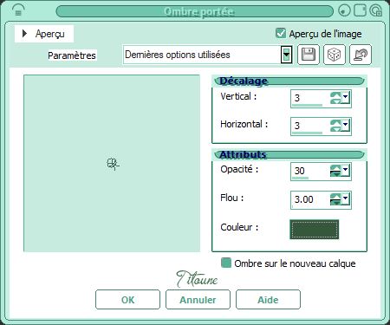Viewport: 390px width, 325px height.
Task: Click the crosshair in the preview pane
Action: point(113,164)
